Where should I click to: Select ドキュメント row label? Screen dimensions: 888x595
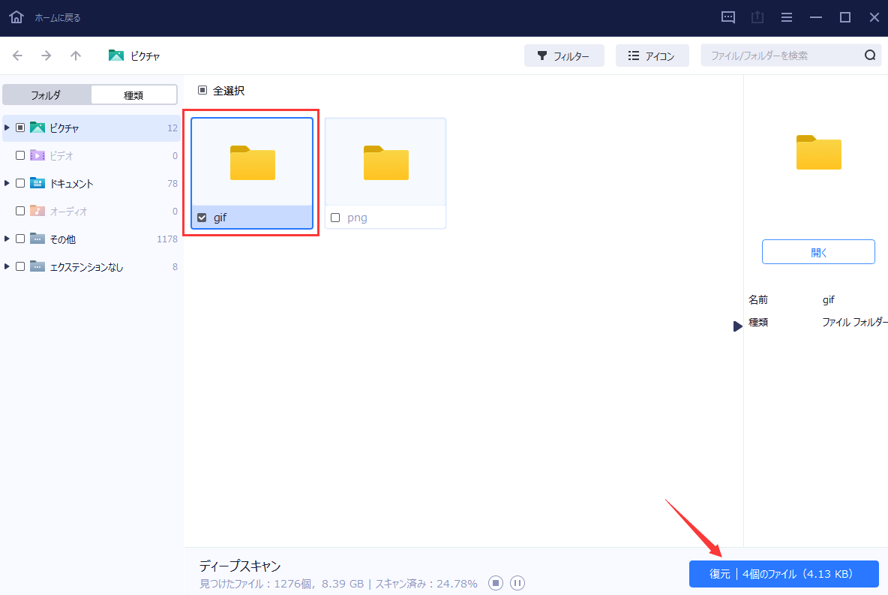71,183
